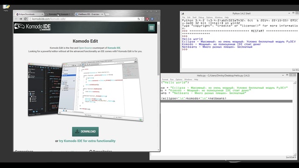Minimize the Hello.py editor window
The image size is (299, 168).
click(x=283, y=75)
